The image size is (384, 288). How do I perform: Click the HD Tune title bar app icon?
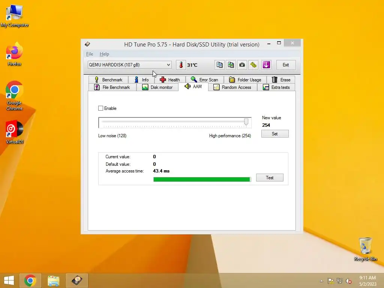[x=87, y=44]
